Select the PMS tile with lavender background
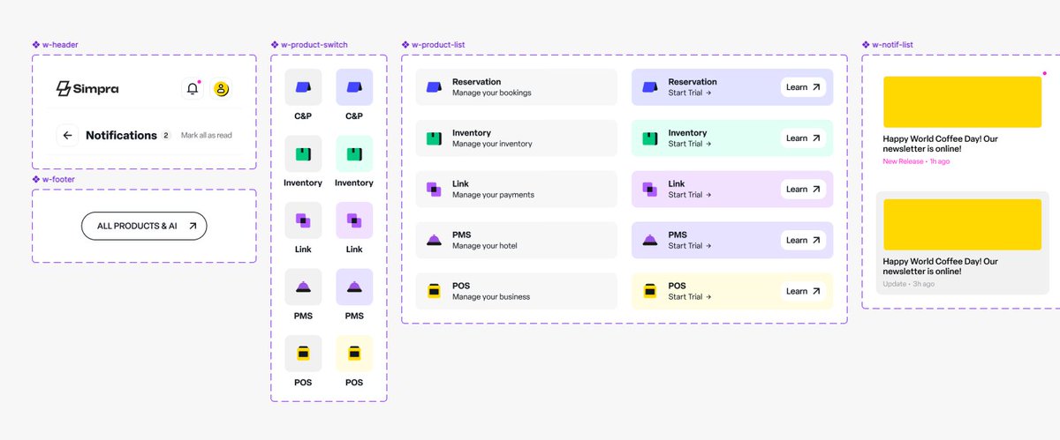 (354, 287)
